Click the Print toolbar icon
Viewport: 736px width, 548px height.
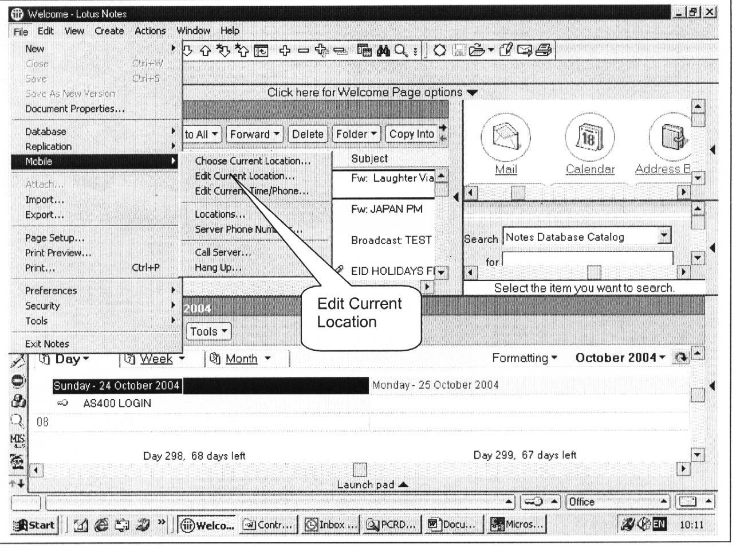[x=544, y=50]
